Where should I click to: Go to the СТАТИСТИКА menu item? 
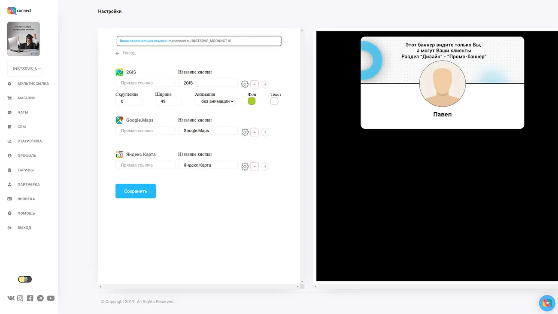(29, 141)
